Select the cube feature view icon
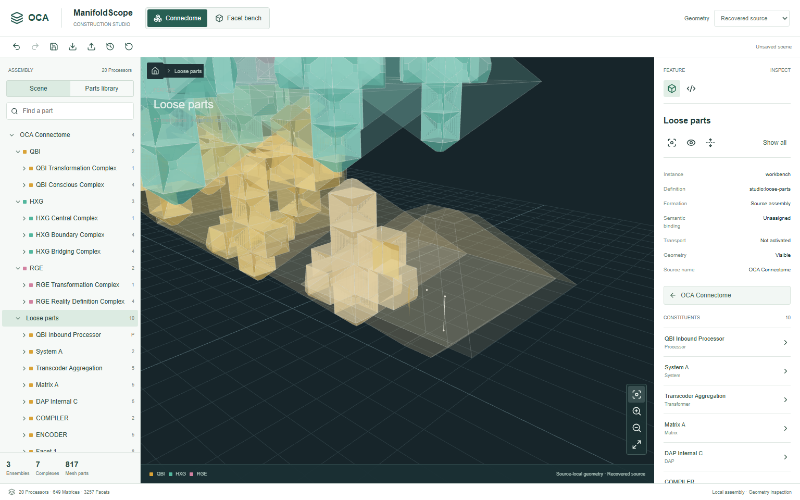Image resolution: width=800 pixels, height=500 pixels. pos(672,89)
